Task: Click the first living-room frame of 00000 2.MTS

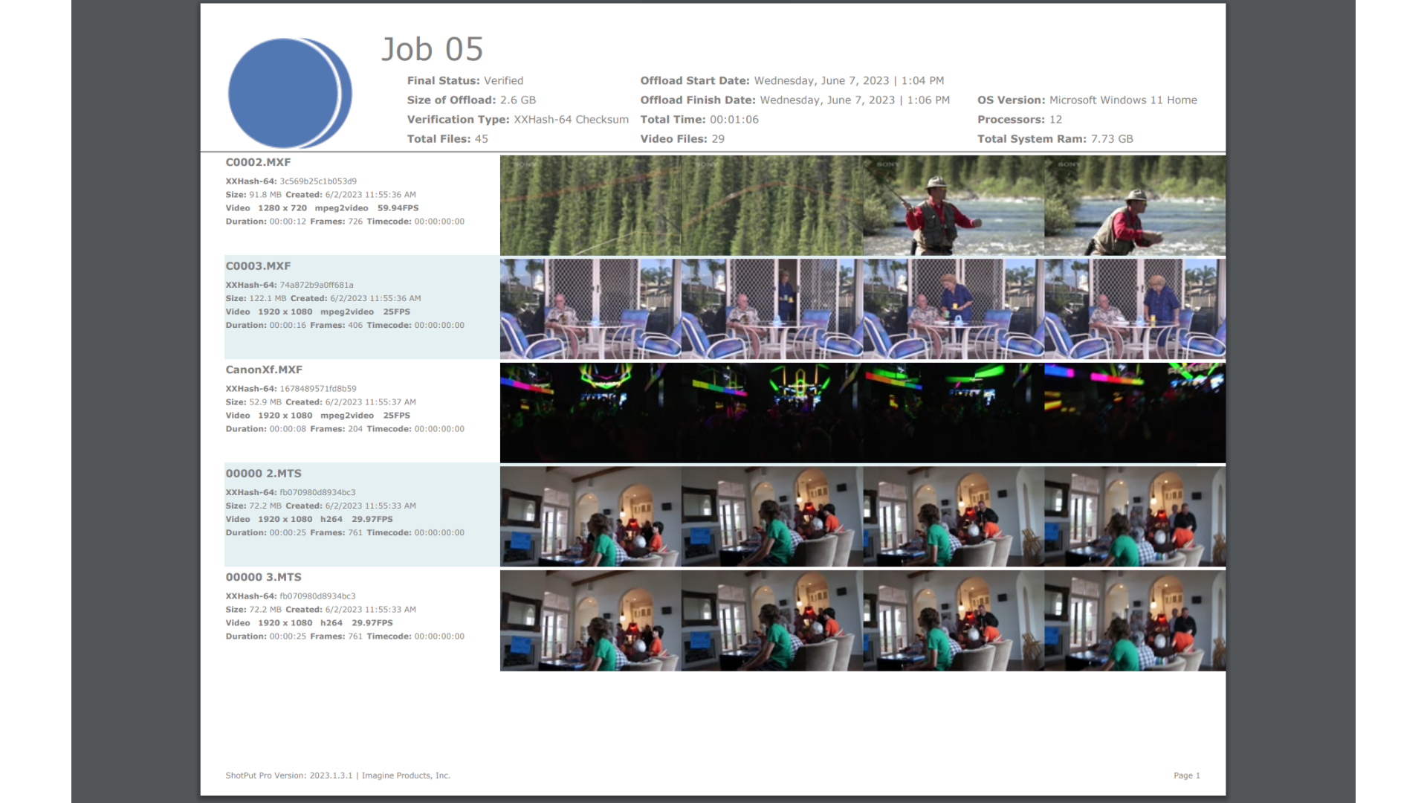Action: 590,515
